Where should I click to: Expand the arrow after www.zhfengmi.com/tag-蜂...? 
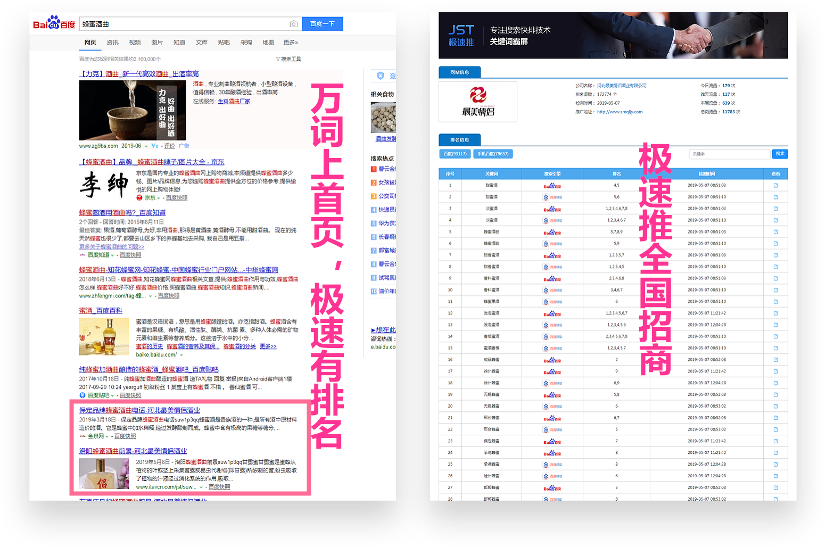(x=151, y=296)
